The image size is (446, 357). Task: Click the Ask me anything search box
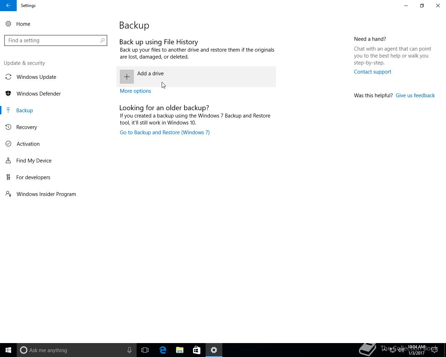[77, 350]
